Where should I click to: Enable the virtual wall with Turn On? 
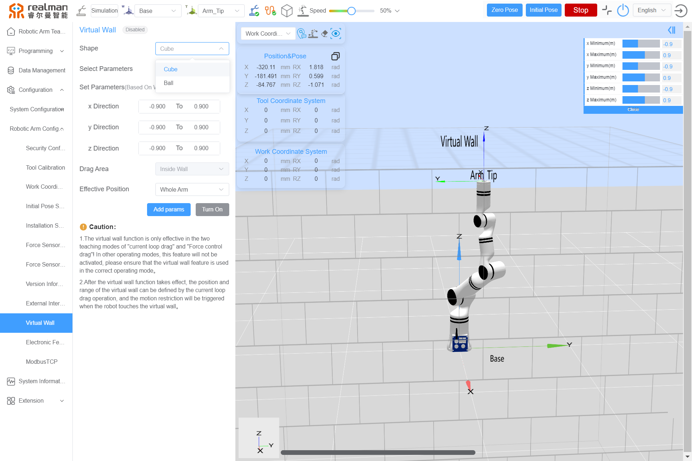[212, 209]
